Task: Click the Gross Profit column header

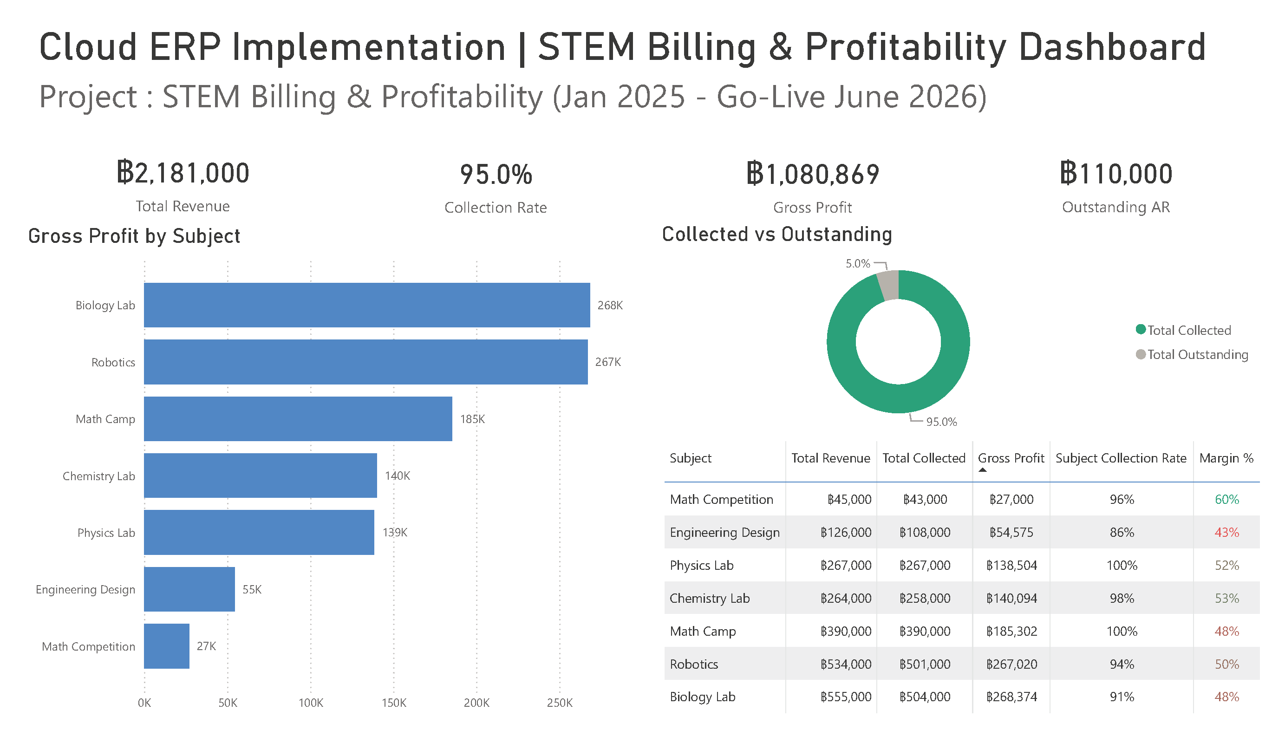Action: pos(1011,458)
